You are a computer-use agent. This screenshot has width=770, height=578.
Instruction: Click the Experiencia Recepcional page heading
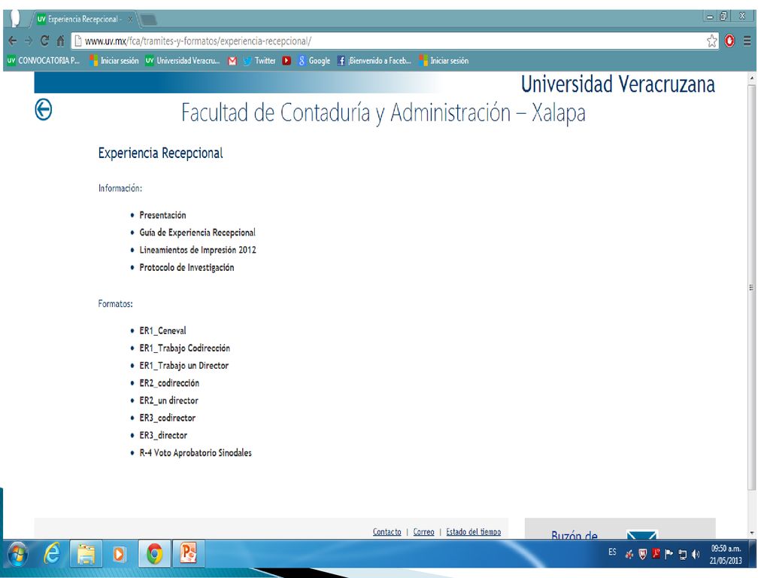coord(161,153)
